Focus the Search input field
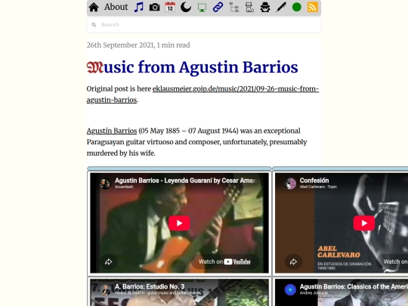The height and width of the screenshot is (306, 408). 204,25
